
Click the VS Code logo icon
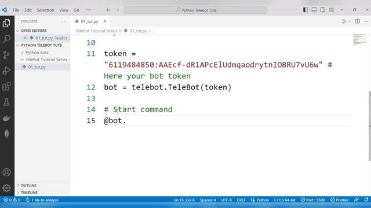[x=4, y=10]
